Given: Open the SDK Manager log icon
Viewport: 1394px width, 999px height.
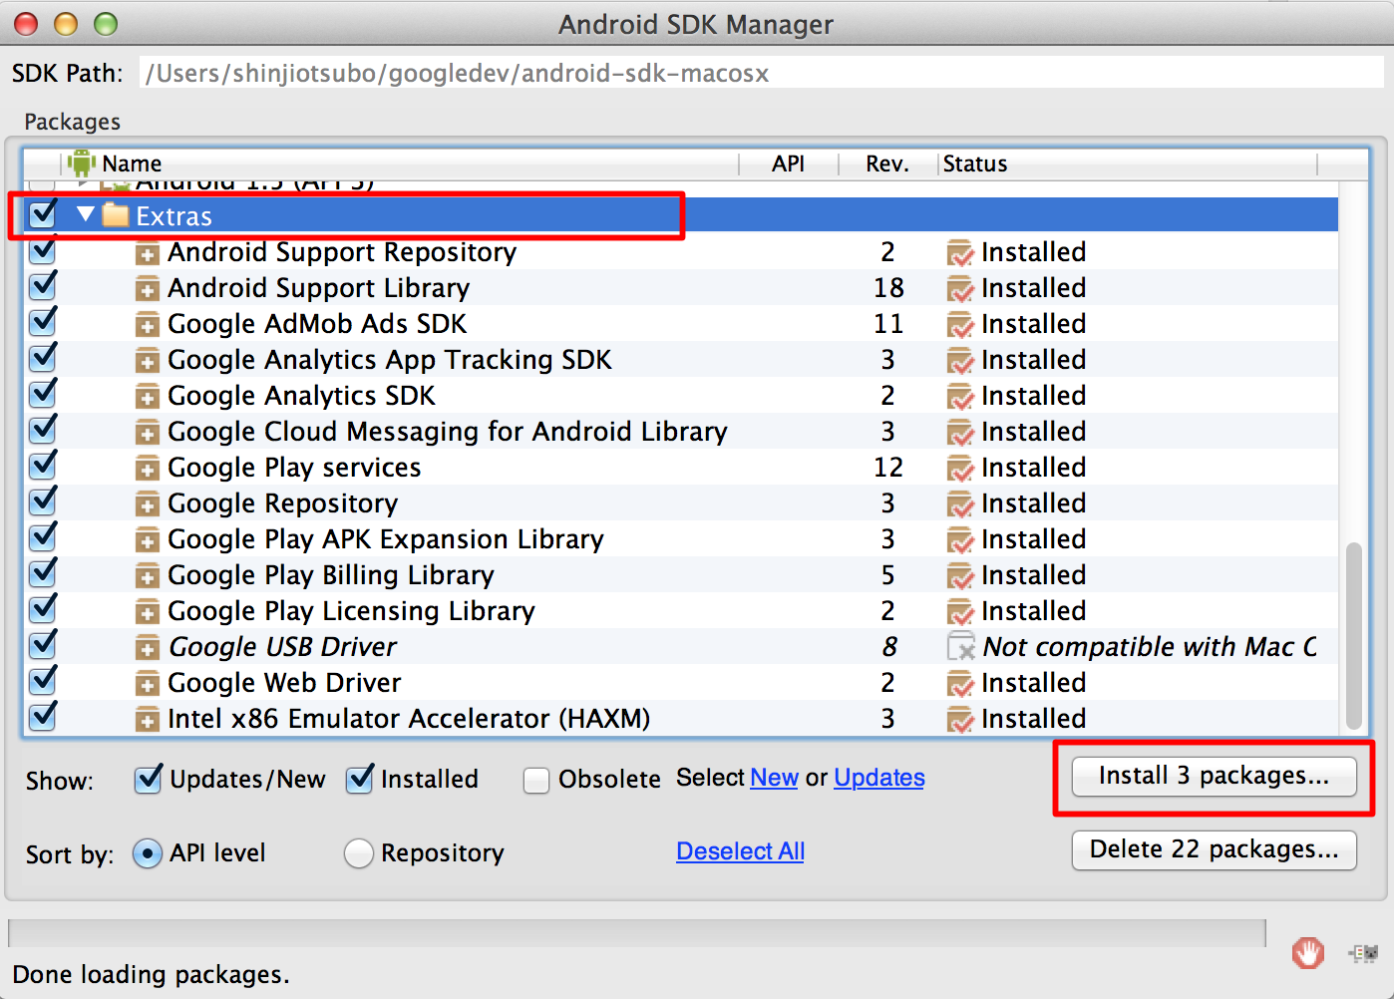Looking at the screenshot, I should (x=1363, y=953).
